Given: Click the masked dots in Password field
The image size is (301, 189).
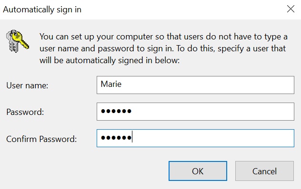Looking at the screenshot, I should coord(116,111).
